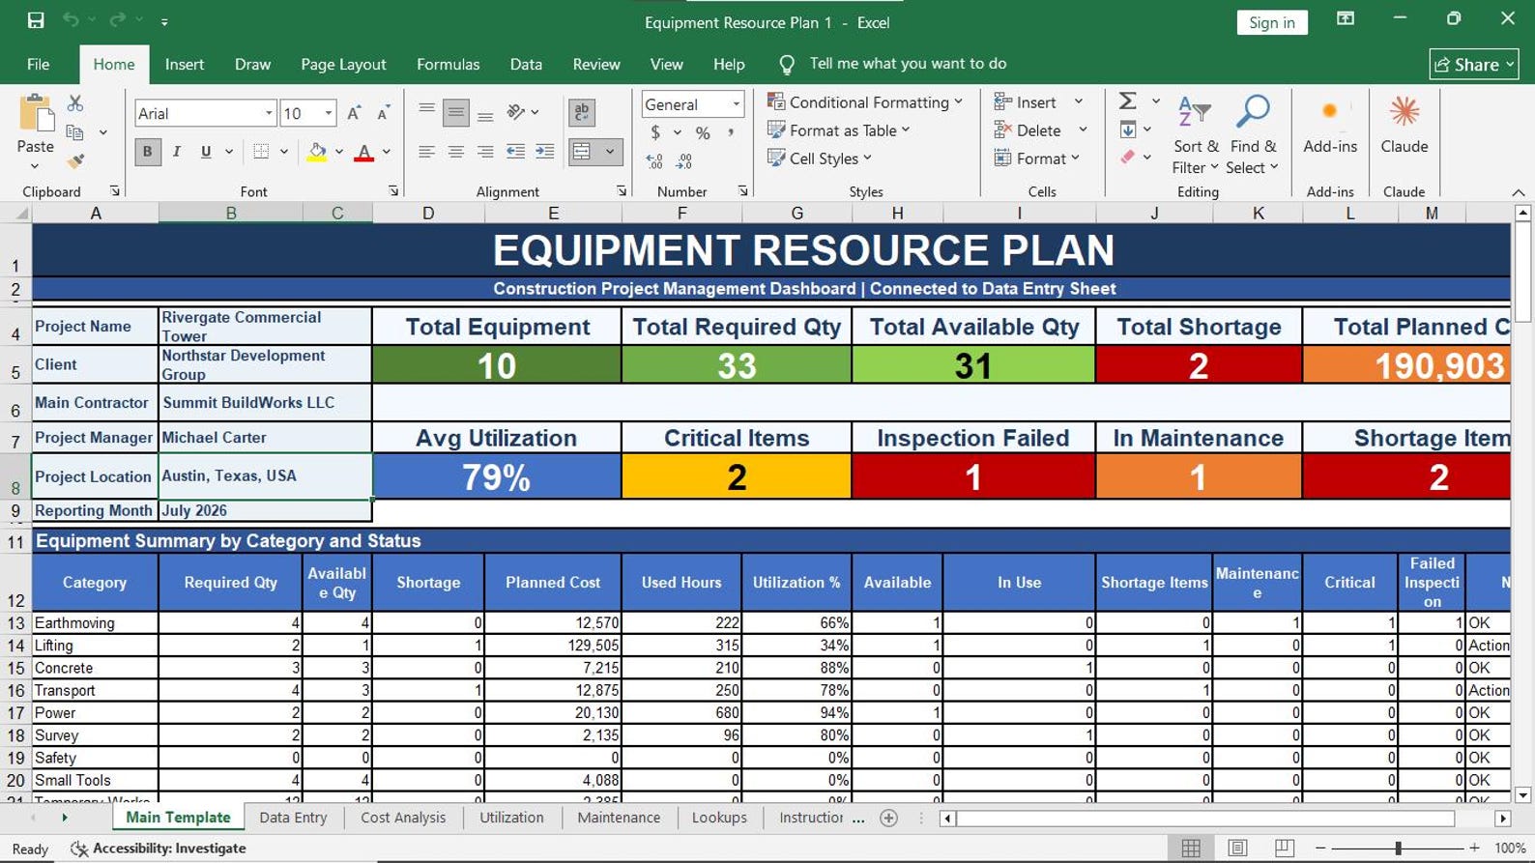Click the Save icon in title bar

pos(36,20)
